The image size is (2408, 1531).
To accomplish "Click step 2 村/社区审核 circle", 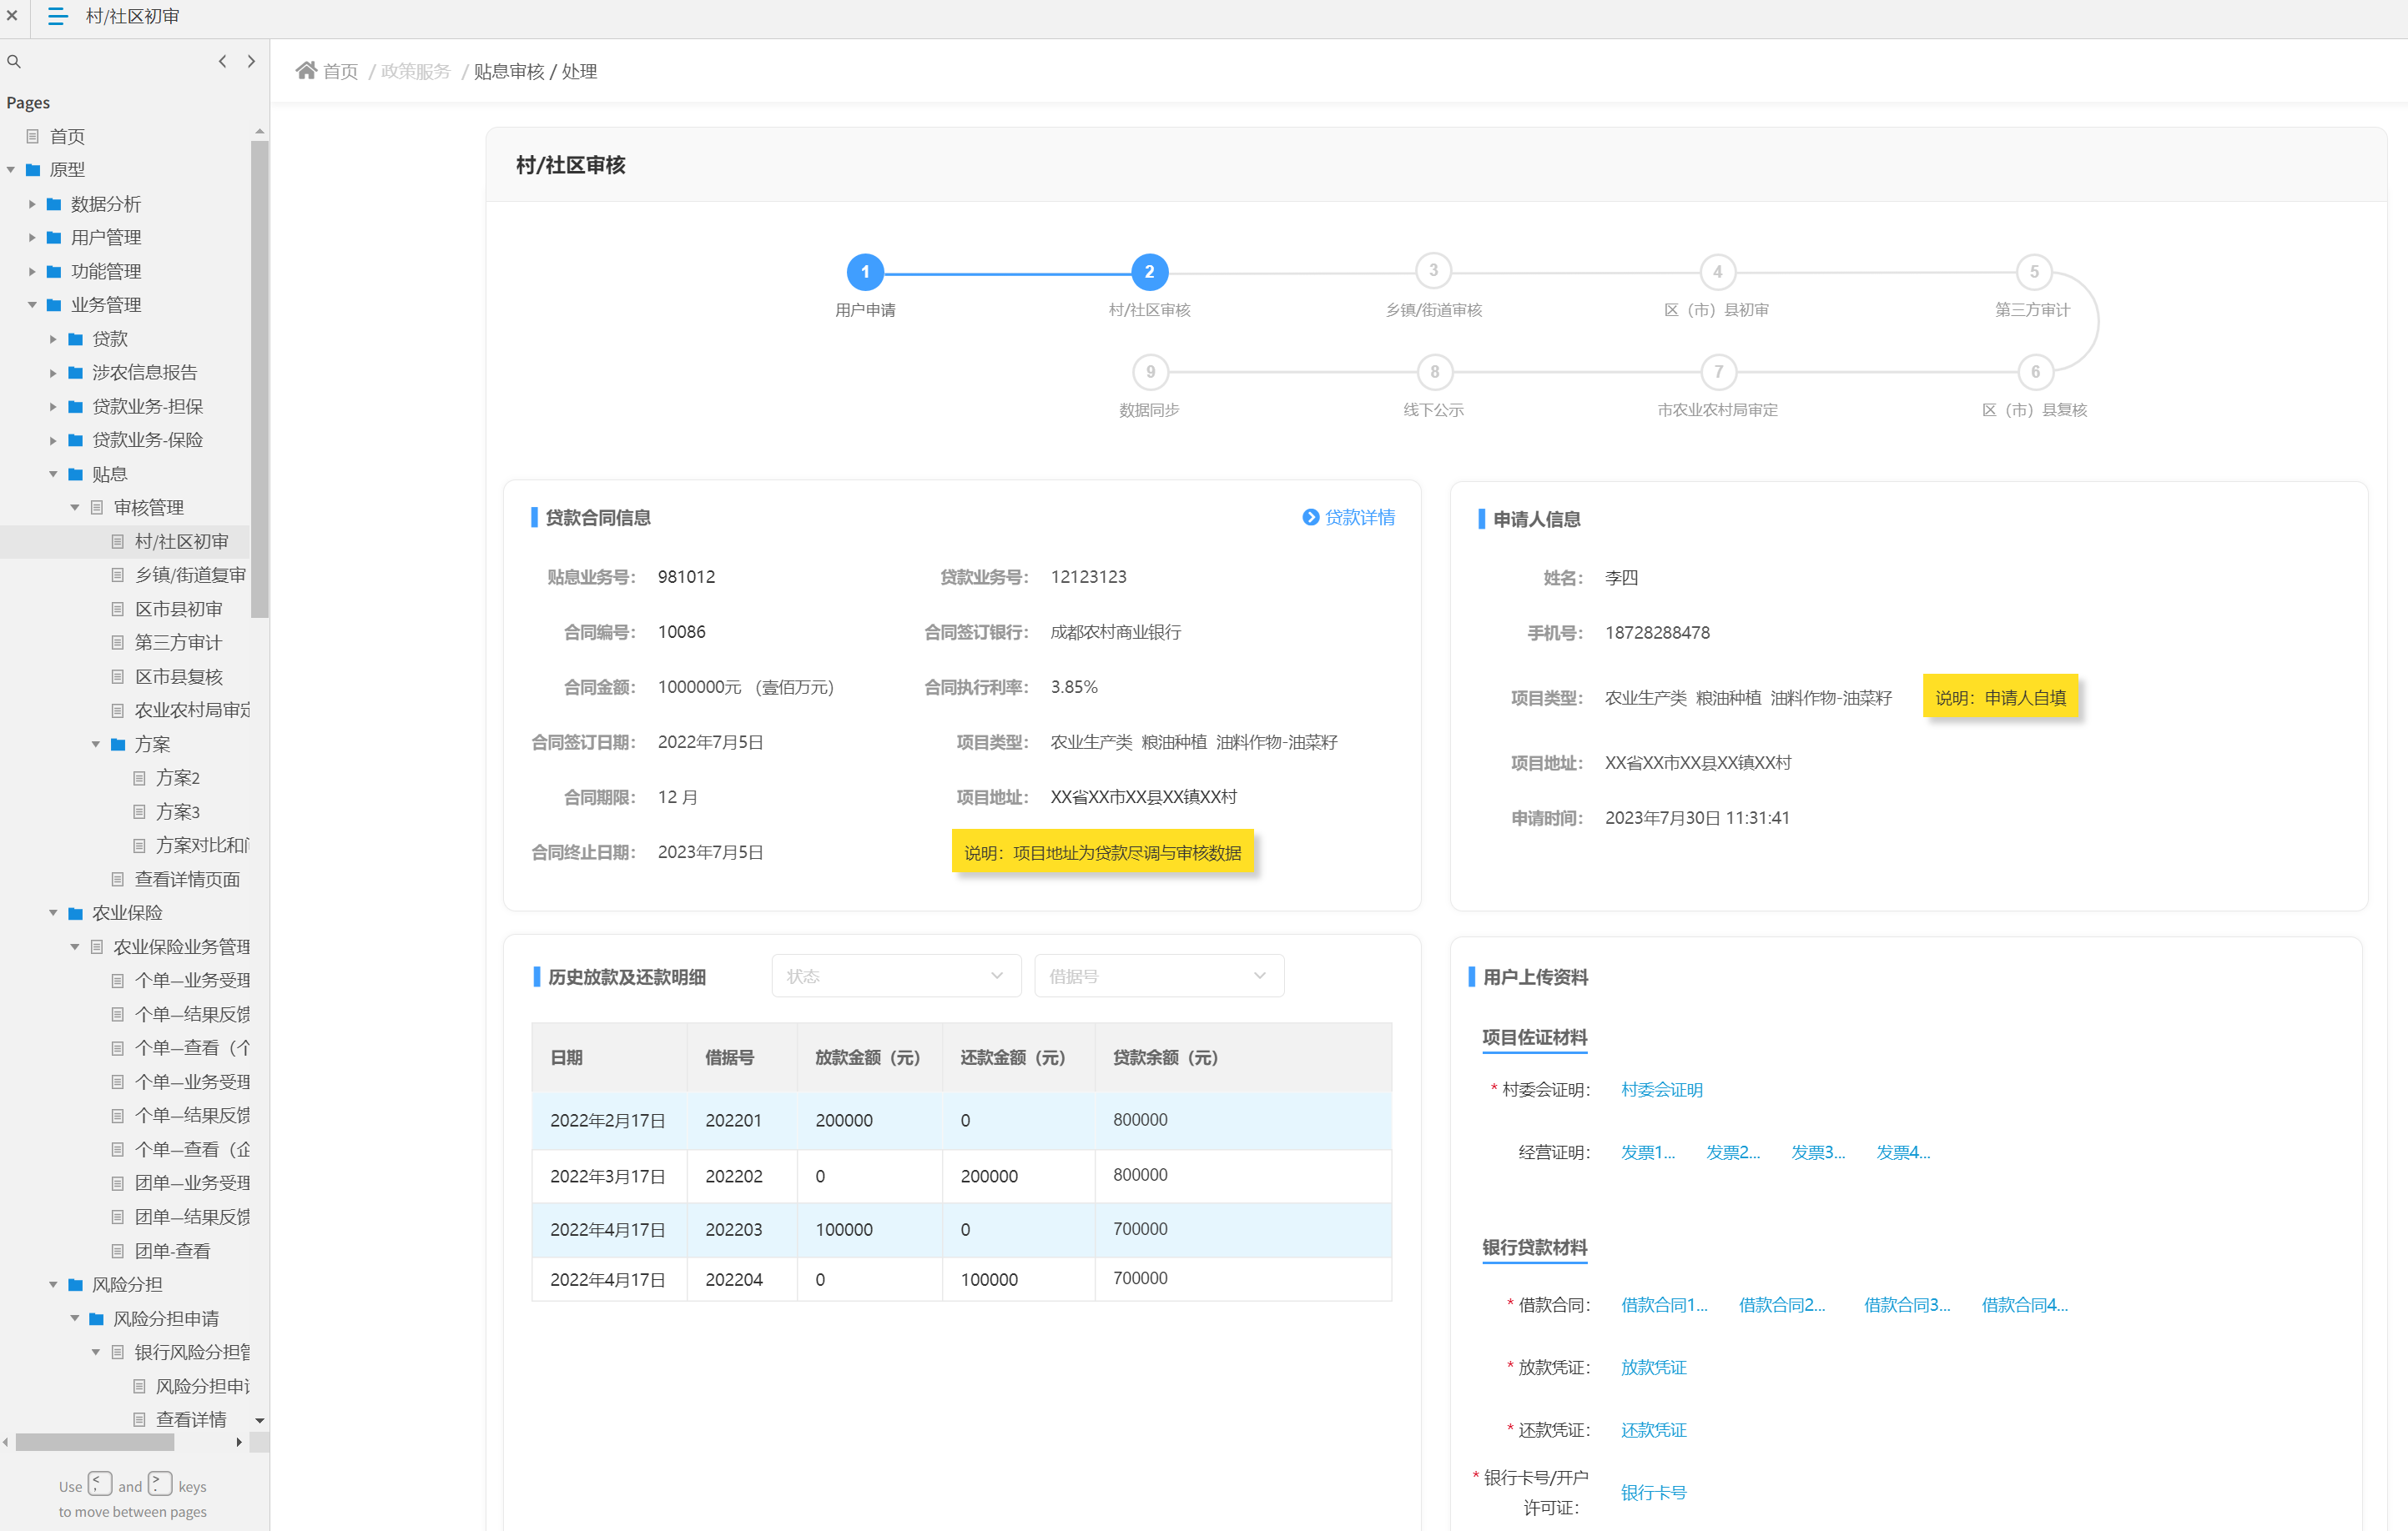I will click(1149, 272).
